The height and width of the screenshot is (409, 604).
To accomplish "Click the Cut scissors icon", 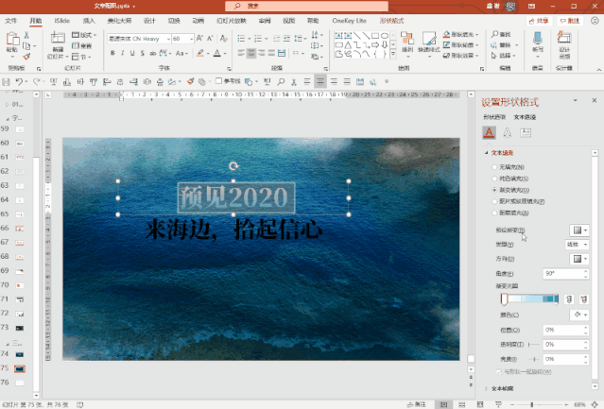I will pyautogui.click(x=26, y=35).
